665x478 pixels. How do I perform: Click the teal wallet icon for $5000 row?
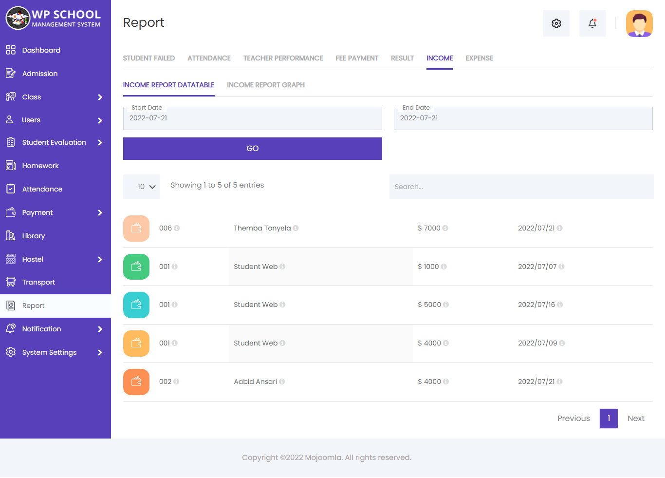pos(136,305)
